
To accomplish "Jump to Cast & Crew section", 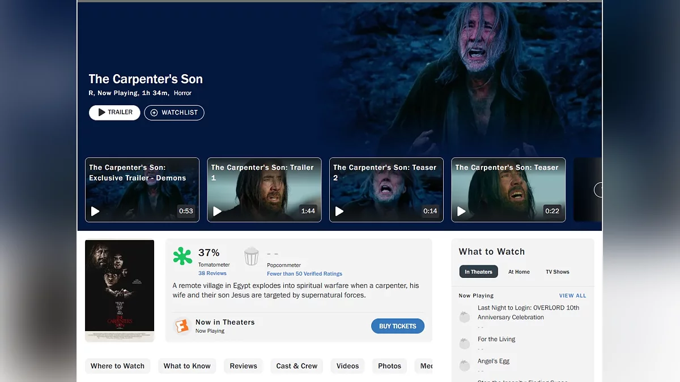I will click(x=297, y=366).
